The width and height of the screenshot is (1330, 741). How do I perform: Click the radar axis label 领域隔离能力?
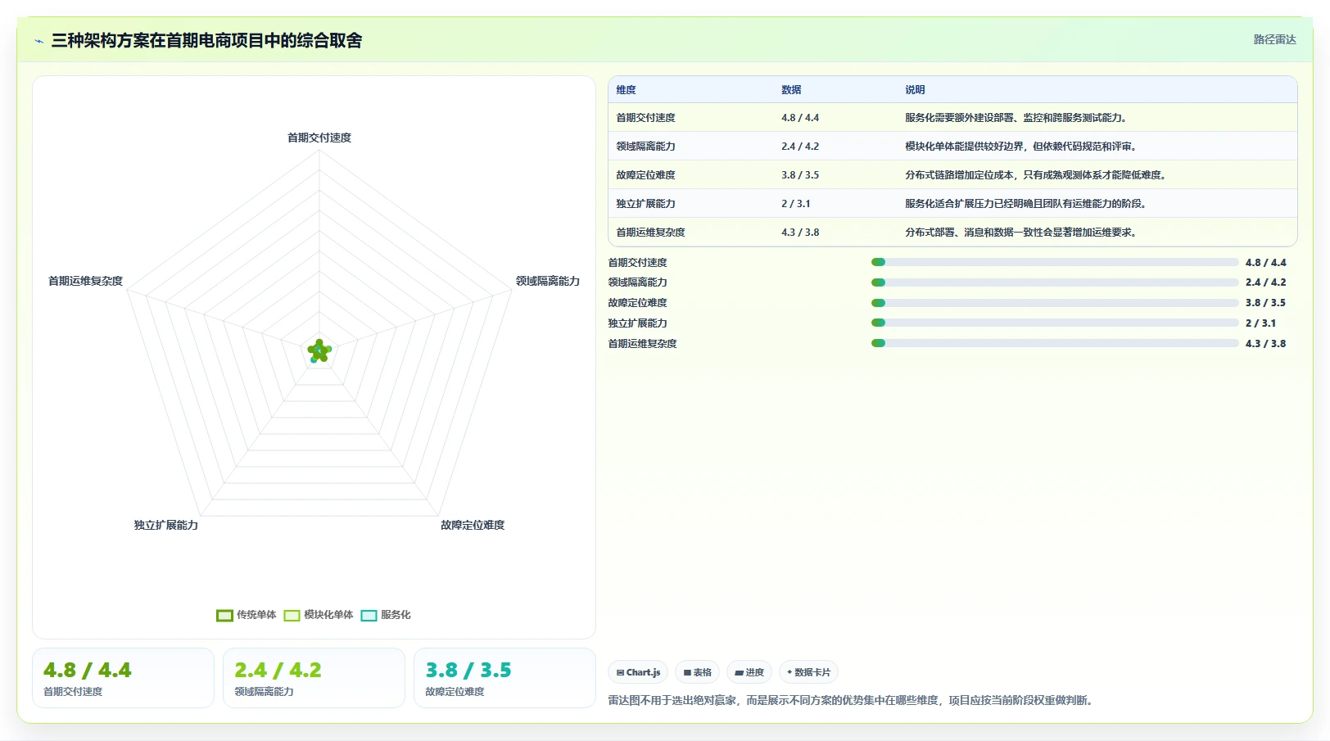point(548,281)
